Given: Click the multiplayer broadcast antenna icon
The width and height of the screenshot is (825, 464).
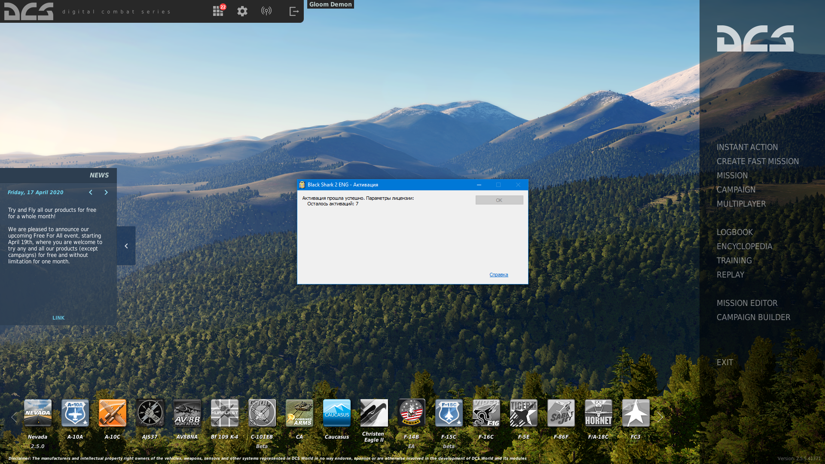Looking at the screenshot, I should pos(266,11).
